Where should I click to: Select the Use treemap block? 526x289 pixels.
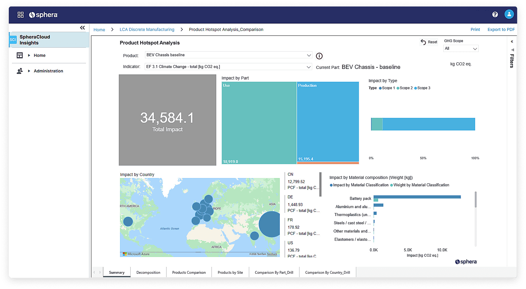pyautogui.click(x=259, y=123)
